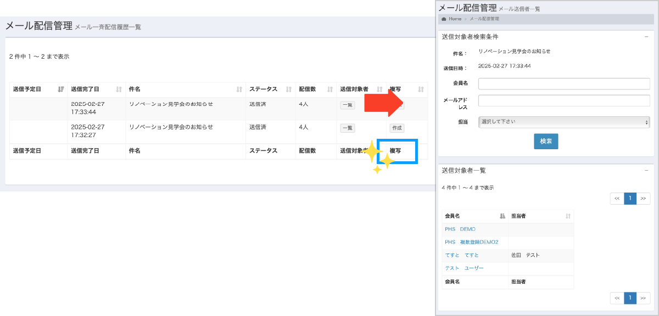Screen dimensions: 659x316
Task: Click 作成 for the 17:32:27 mail
Action: [x=397, y=128]
